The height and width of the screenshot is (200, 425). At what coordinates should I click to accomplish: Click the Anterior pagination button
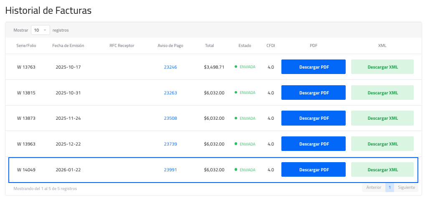tap(374, 188)
